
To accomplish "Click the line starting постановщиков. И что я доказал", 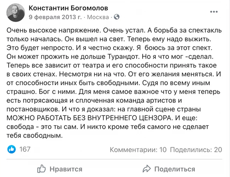I will 104,109.
